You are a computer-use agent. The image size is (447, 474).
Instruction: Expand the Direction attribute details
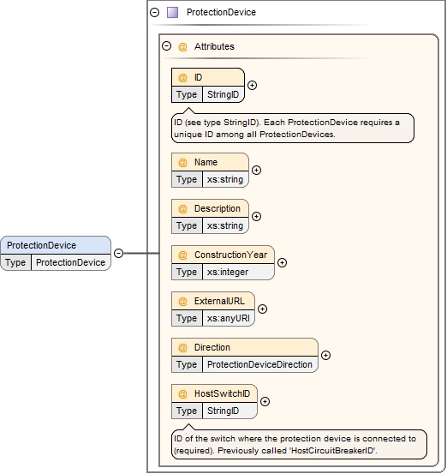(325, 356)
